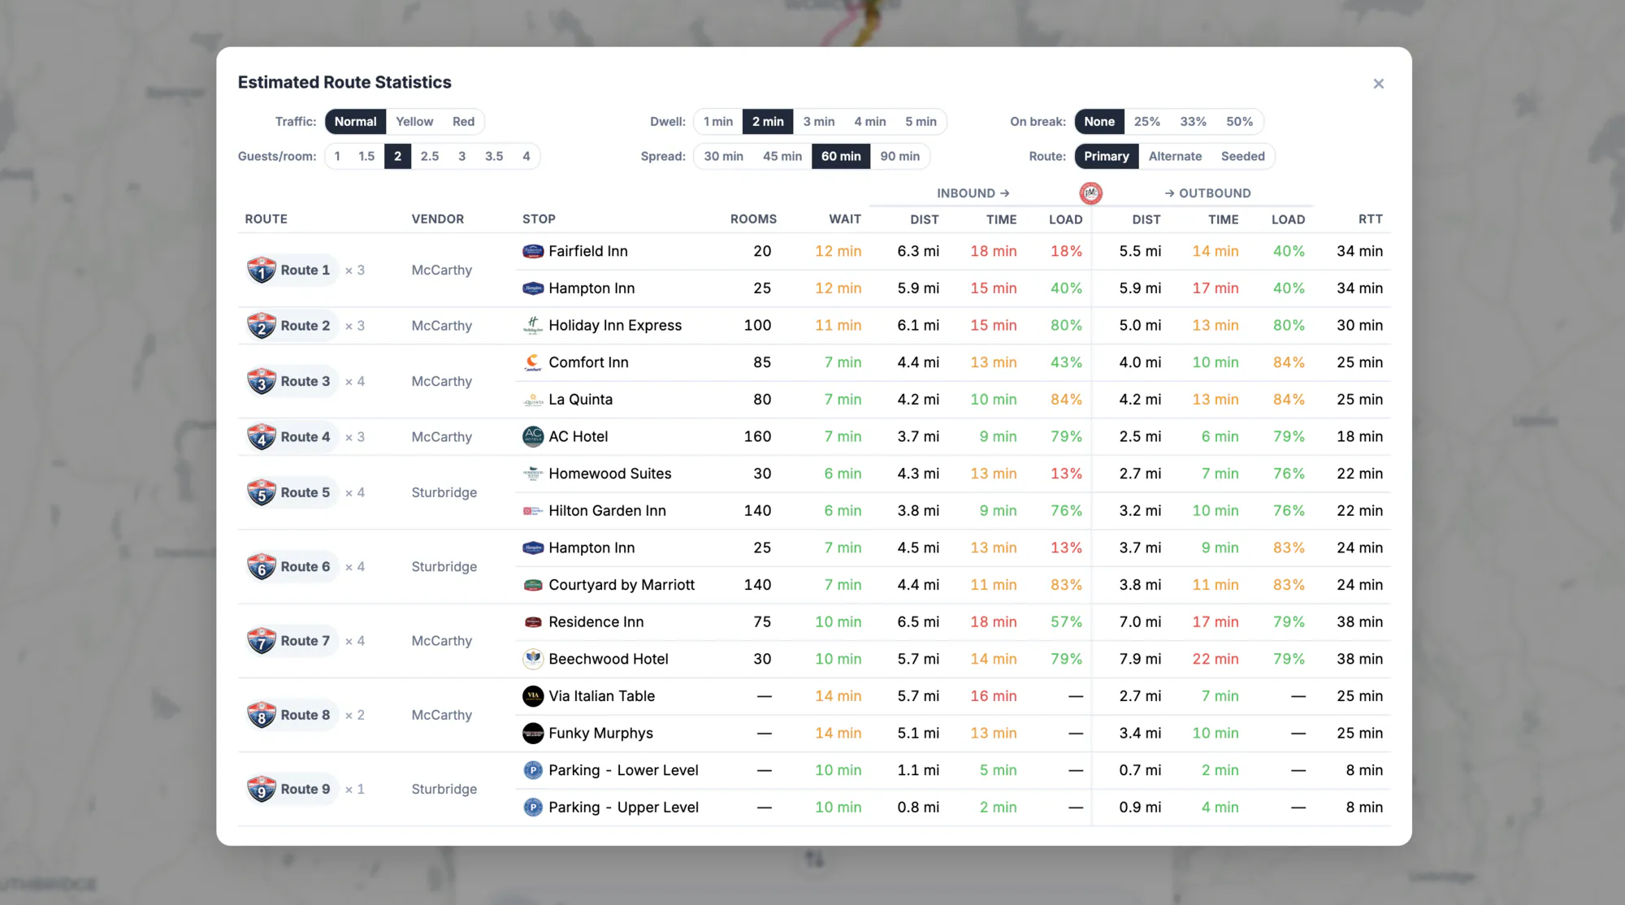
Task: Click the venue marker between Inbound and Outbound
Action: coord(1090,193)
